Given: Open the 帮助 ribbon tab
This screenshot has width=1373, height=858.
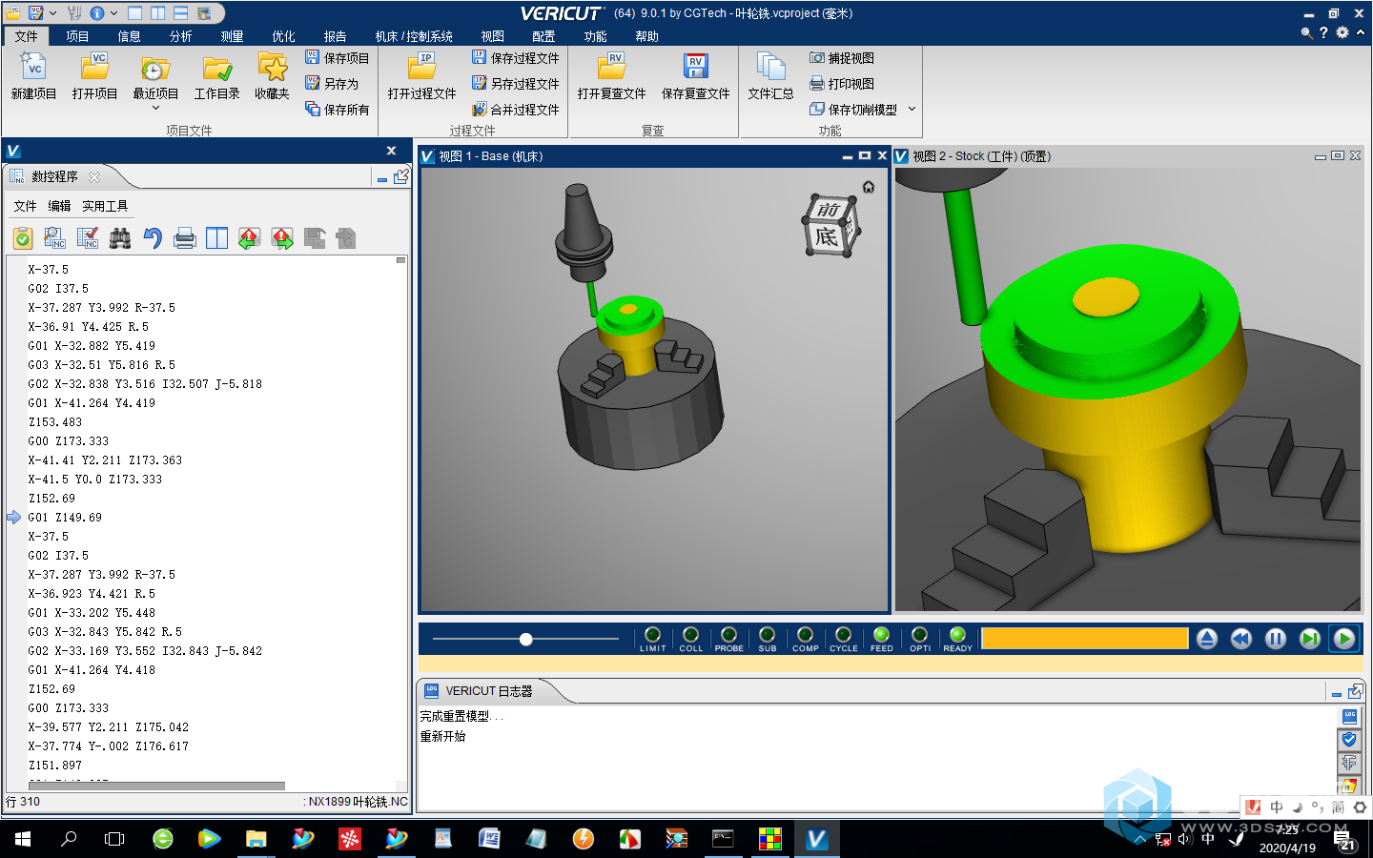Looking at the screenshot, I should pyautogui.click(x=646, y=36).
